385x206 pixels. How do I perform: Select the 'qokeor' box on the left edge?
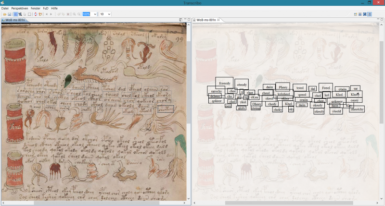(216, 101)
